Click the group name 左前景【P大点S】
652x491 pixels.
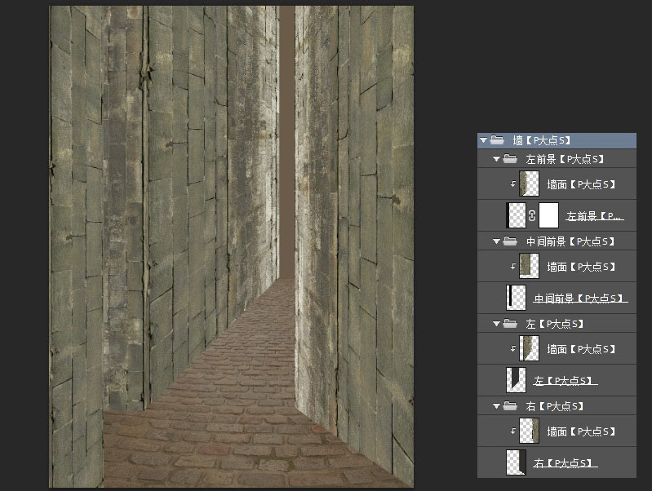[565, 159]
